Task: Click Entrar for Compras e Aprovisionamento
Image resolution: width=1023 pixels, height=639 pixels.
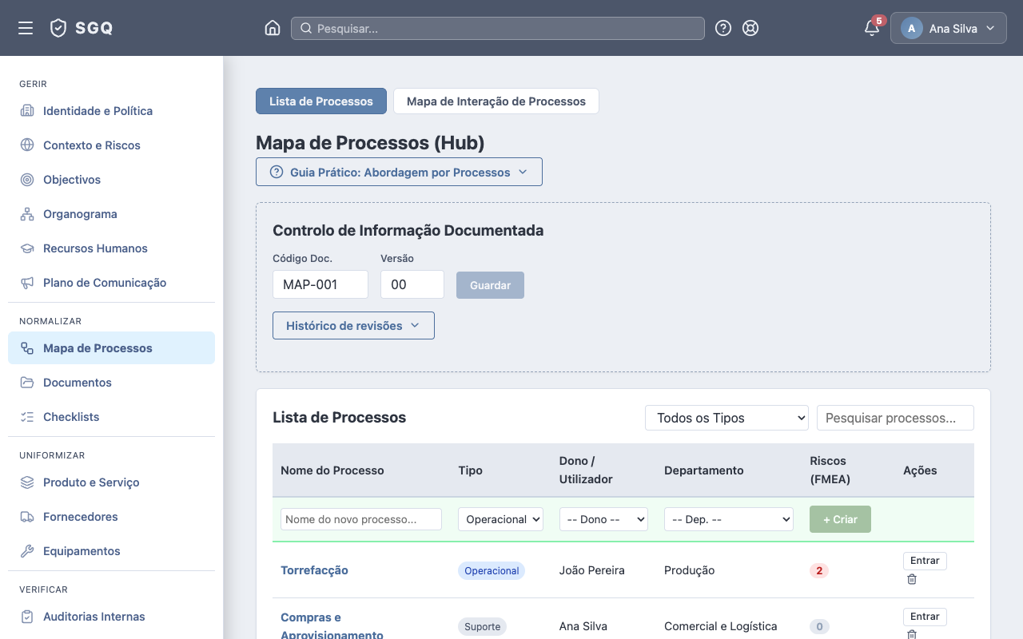Action: pyautogui.click(x=925, y=617)
